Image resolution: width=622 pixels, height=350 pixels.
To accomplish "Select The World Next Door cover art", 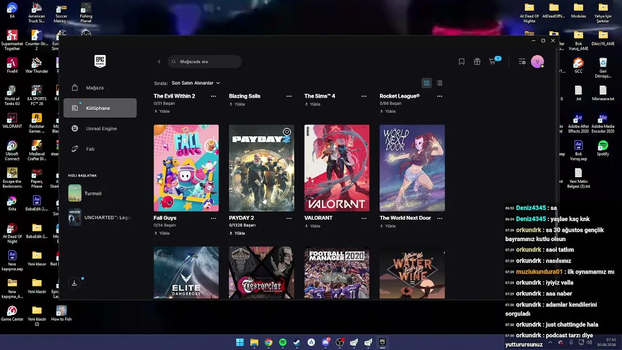I will coord(412,168).
